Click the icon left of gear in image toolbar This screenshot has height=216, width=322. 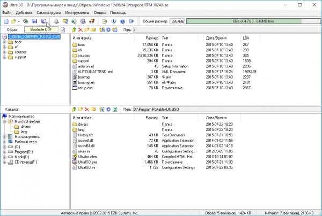[102, 30]
